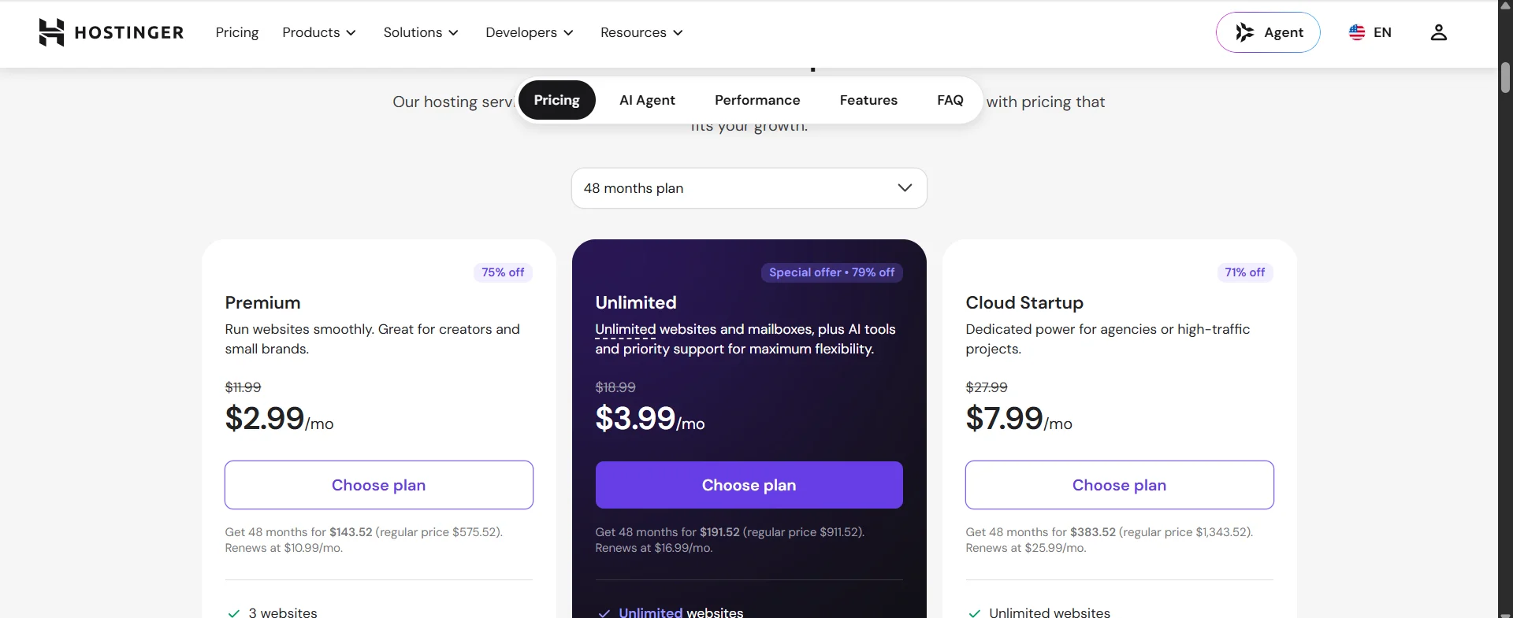
Task: Click the page vertical scrollbar thumb
Action: 1505,77
